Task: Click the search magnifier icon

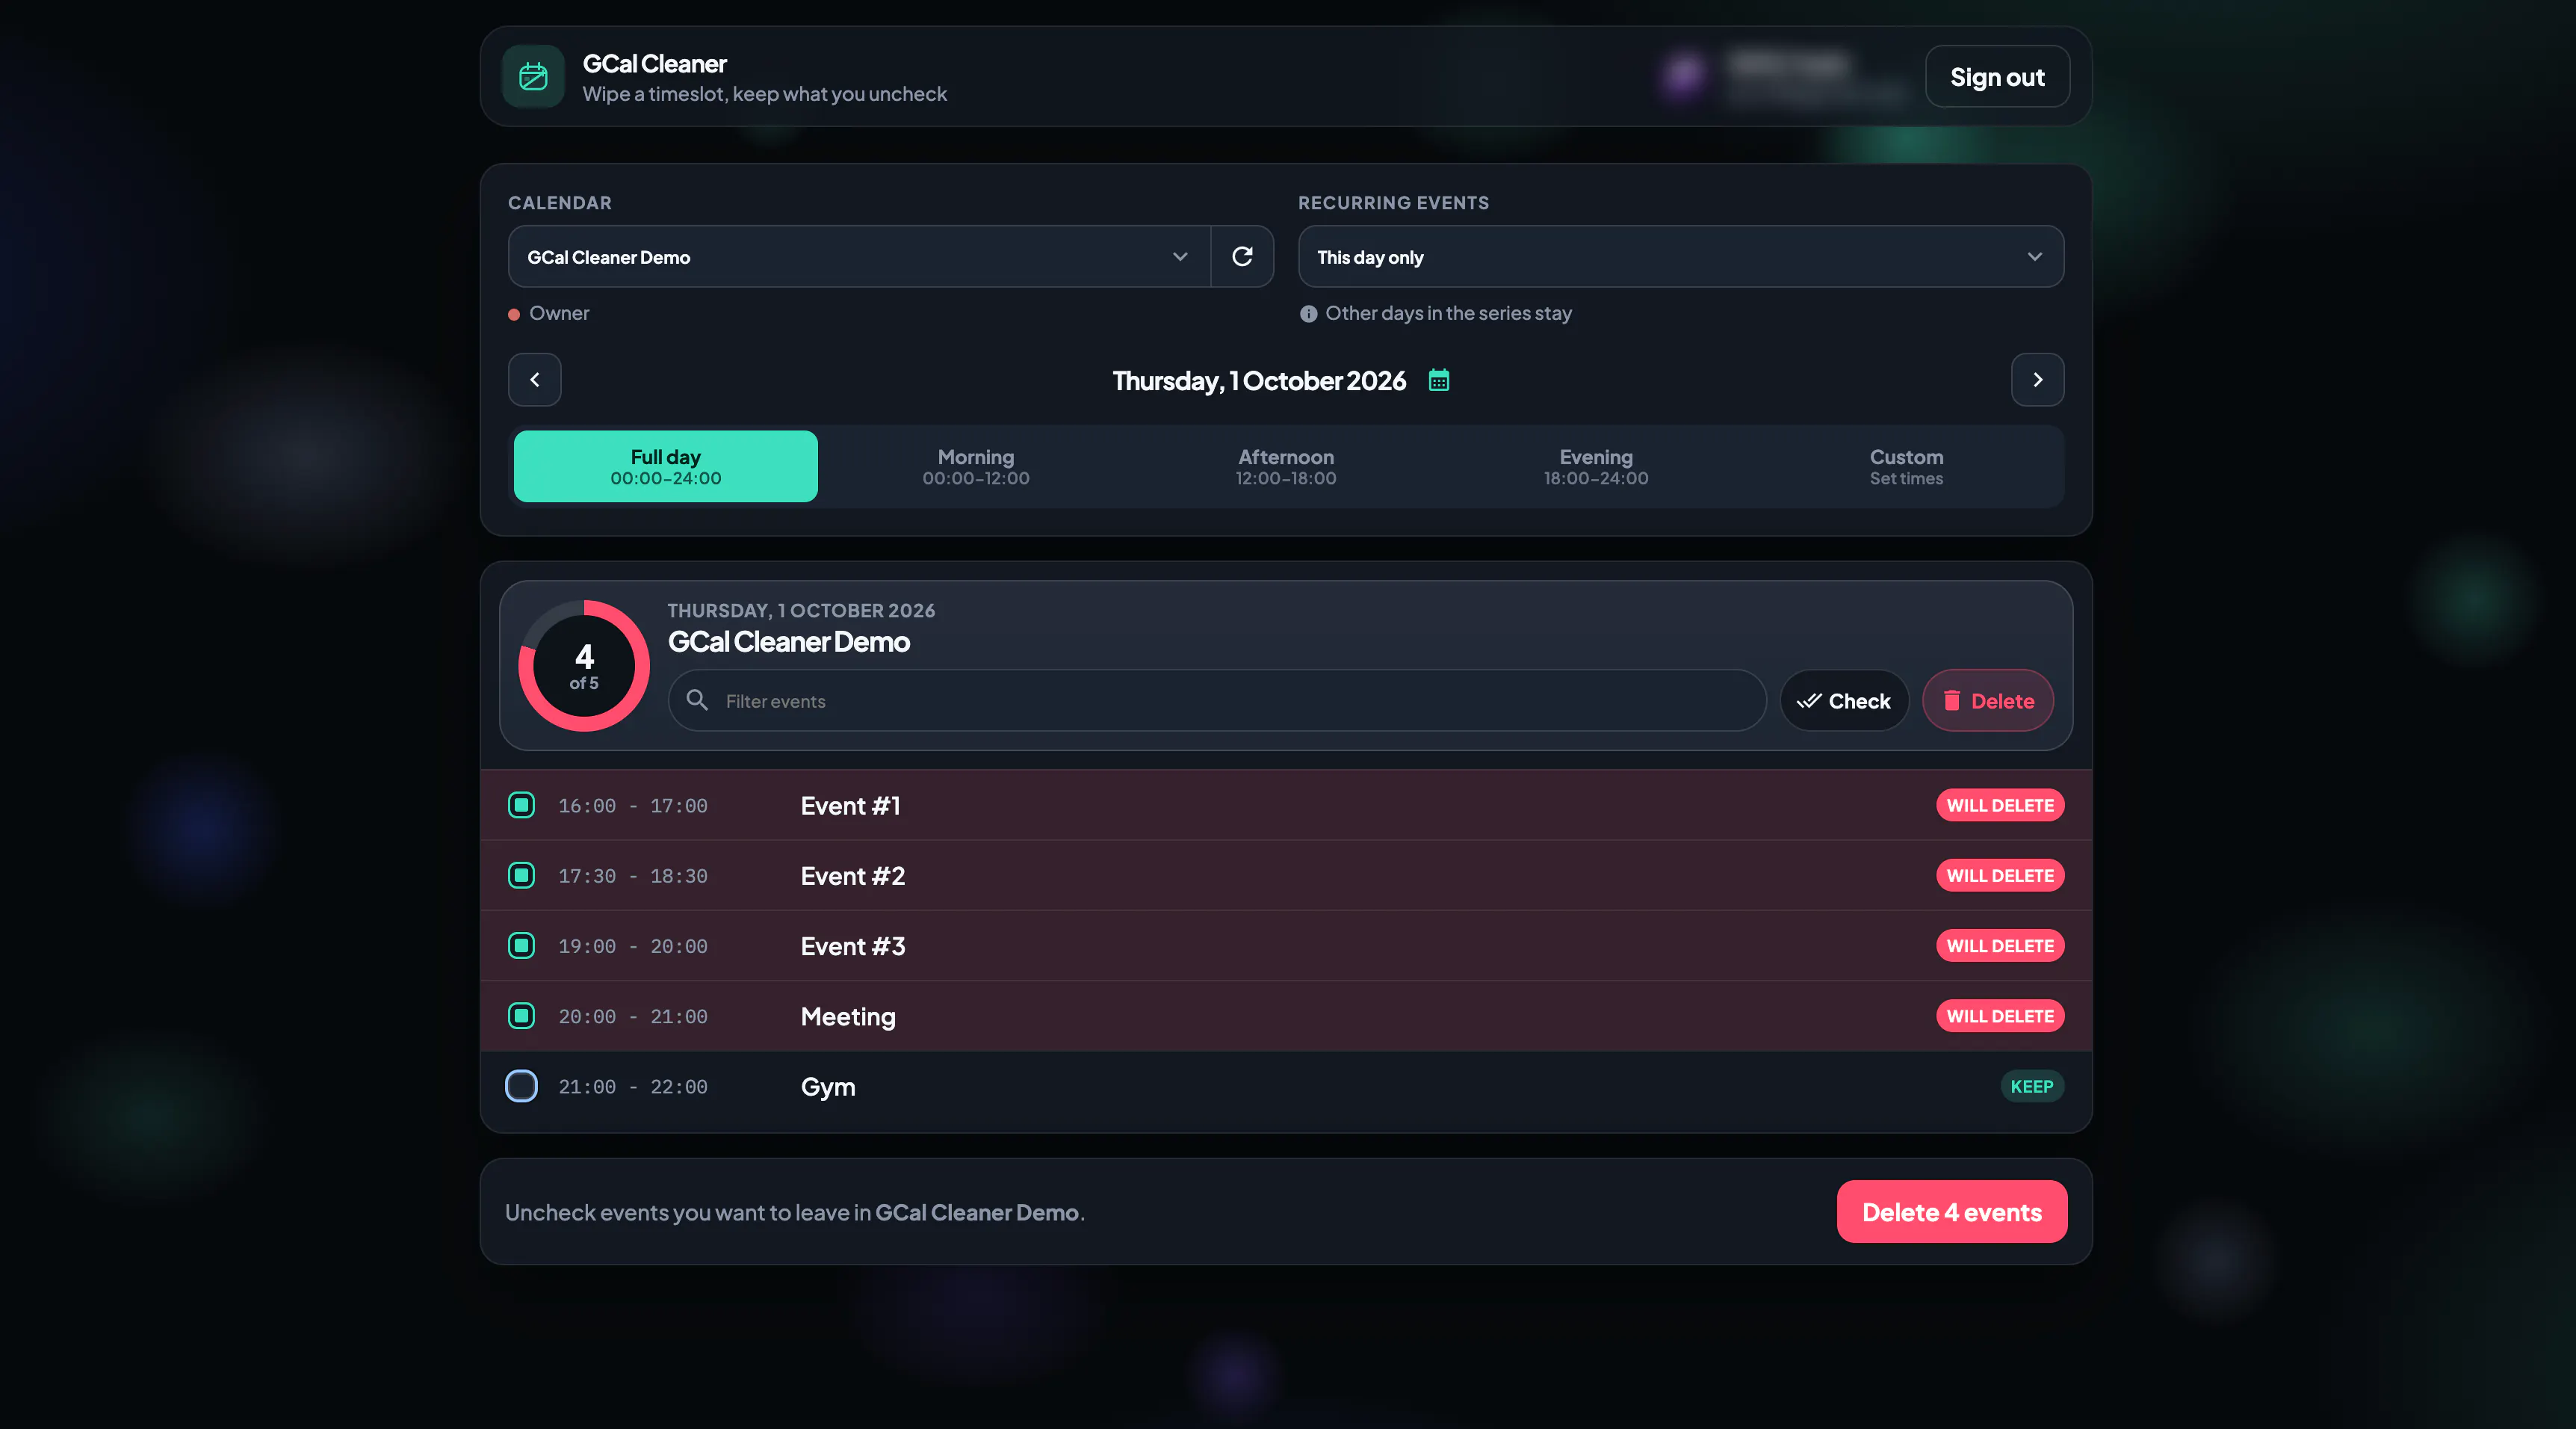Action: pos(697,700)
